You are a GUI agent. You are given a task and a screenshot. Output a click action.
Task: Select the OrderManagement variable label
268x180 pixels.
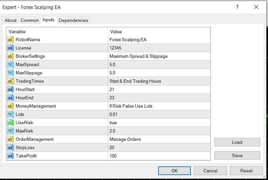point(35,139)
